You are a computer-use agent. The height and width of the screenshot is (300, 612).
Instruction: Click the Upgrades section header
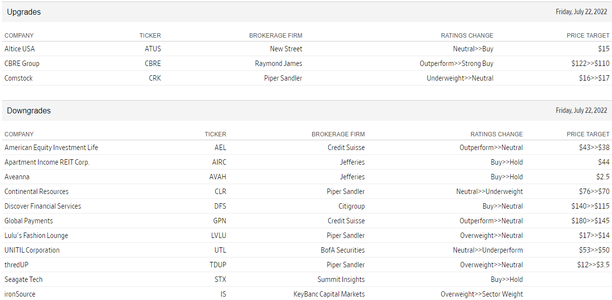coord(24,12)
